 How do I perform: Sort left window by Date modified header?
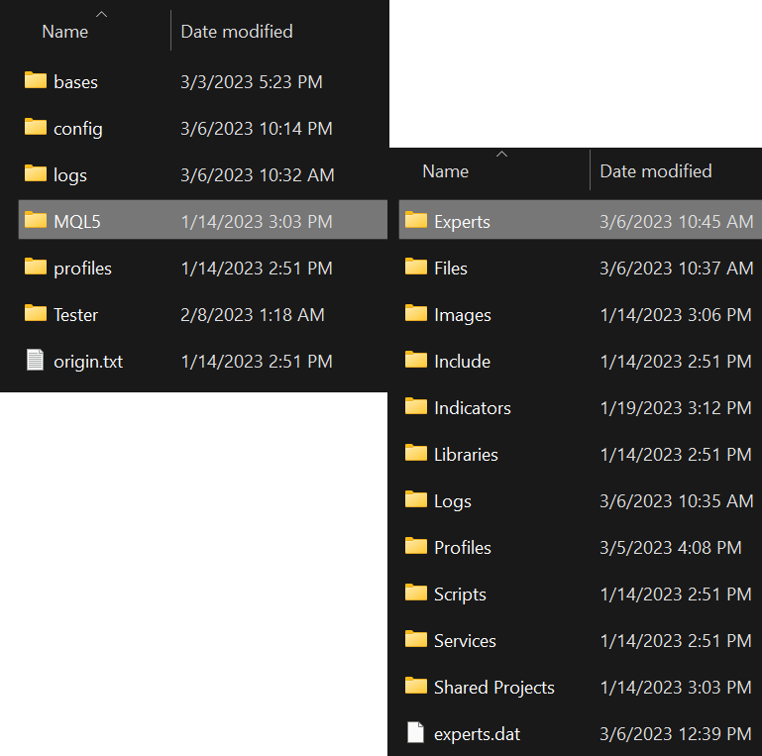(x=237, y=32)
